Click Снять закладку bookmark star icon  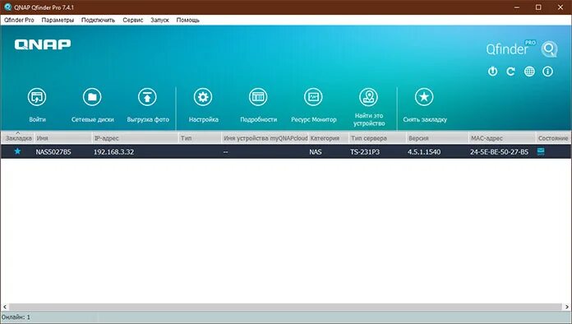click(424, 97)
